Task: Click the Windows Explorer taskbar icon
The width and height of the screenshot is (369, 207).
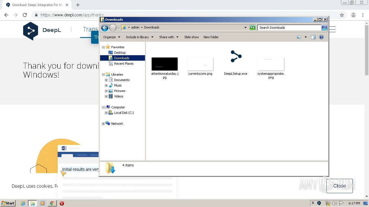Action: pos(33,203)
